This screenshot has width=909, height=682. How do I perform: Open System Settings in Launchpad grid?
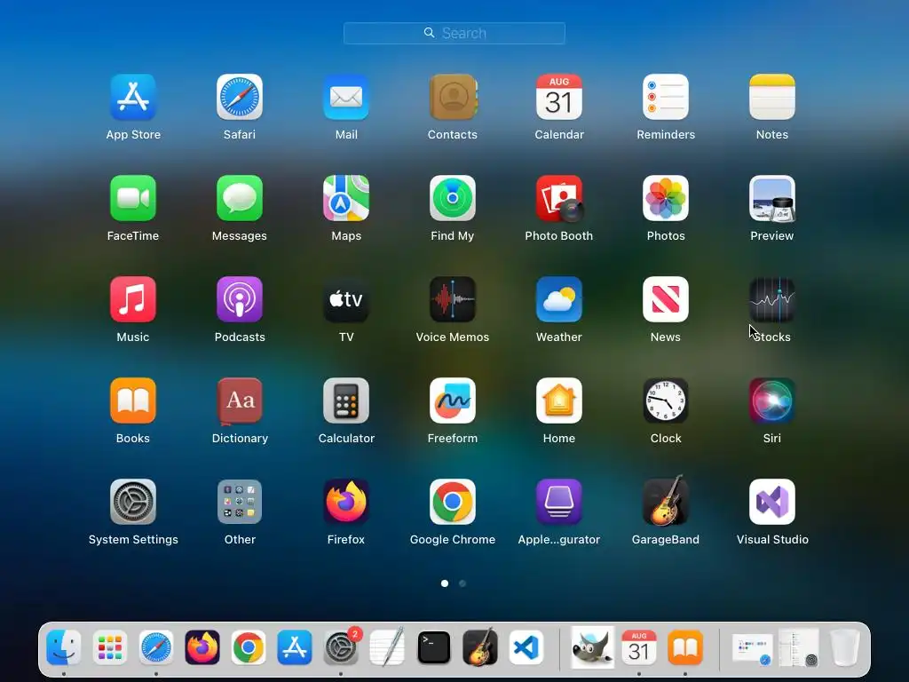pos(133,502)
